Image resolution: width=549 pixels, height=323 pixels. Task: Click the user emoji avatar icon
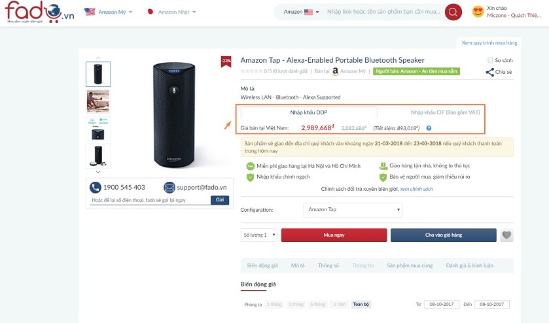478,12
